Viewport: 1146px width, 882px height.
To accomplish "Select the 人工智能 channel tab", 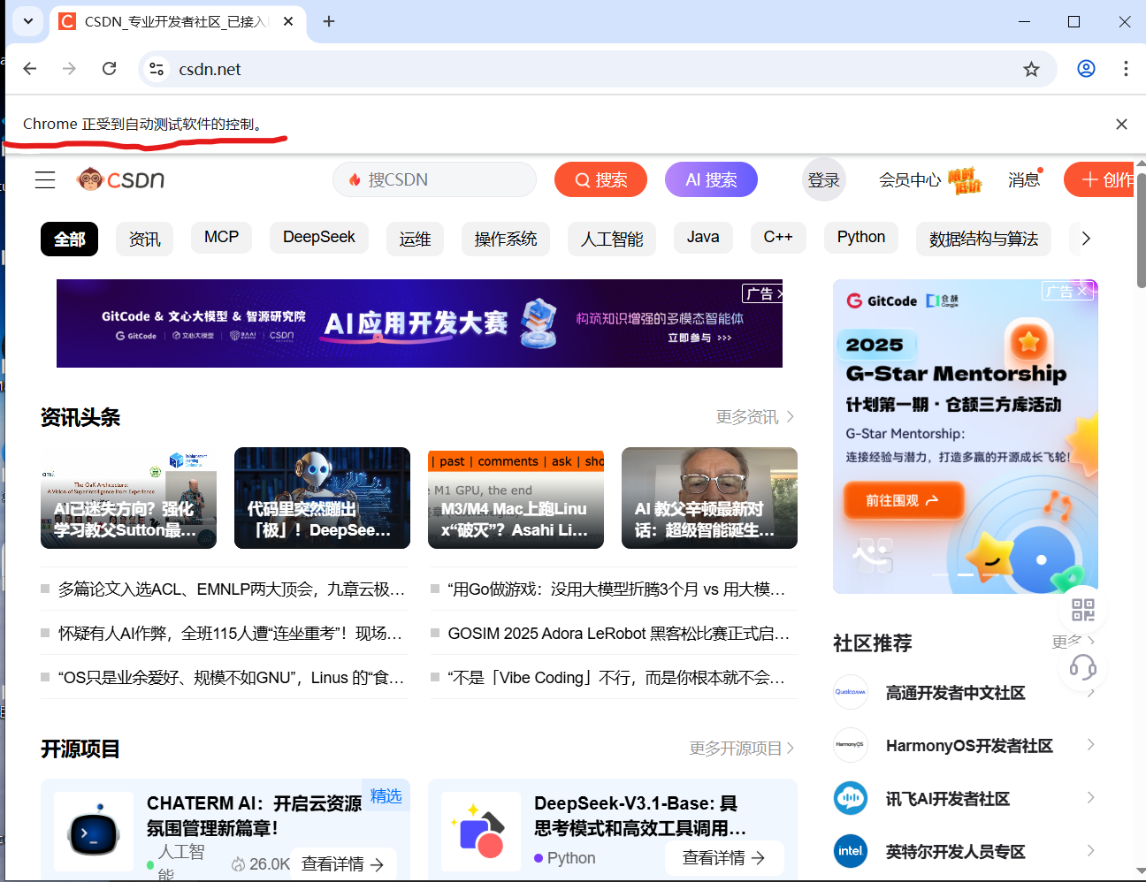I will point(611,239).
